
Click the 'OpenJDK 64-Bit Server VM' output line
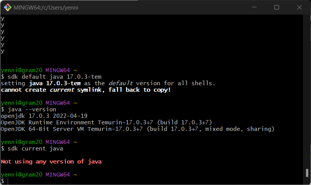click(x=138, y=129)
